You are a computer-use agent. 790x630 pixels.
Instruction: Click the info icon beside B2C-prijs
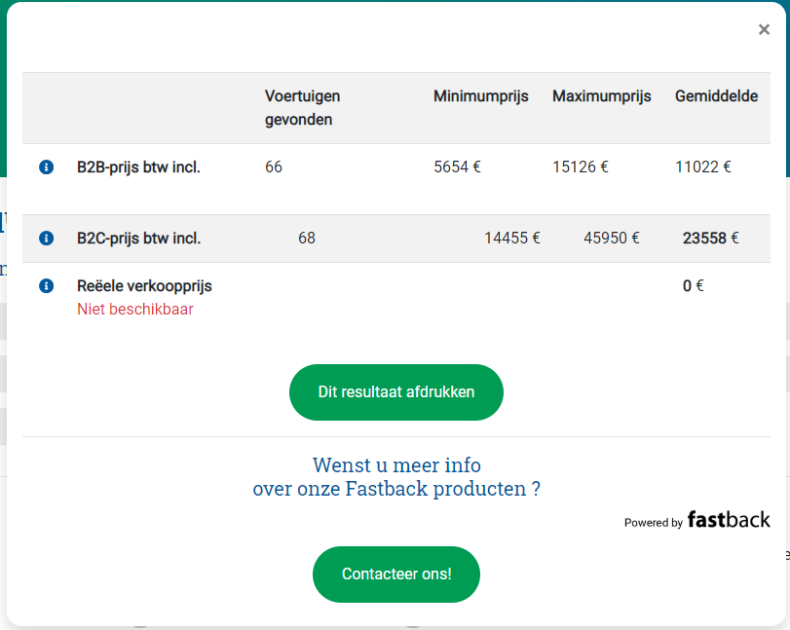[x=47, y=238]
